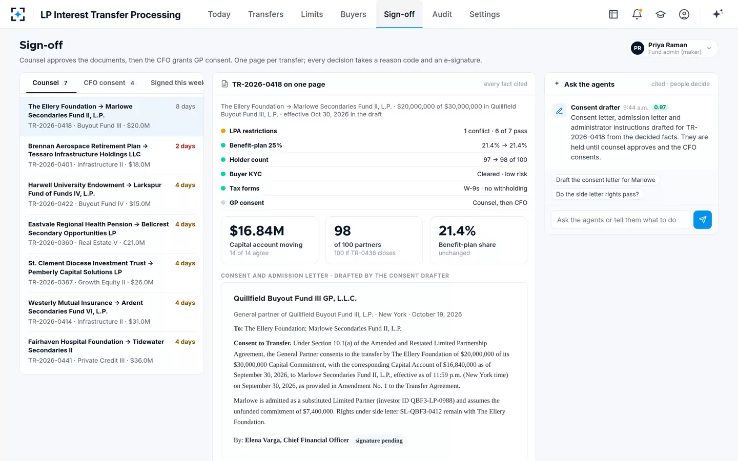This screenshot has width=738, height=461.
Task: Open the Buyers tab
Action: [x=354, y=14]
